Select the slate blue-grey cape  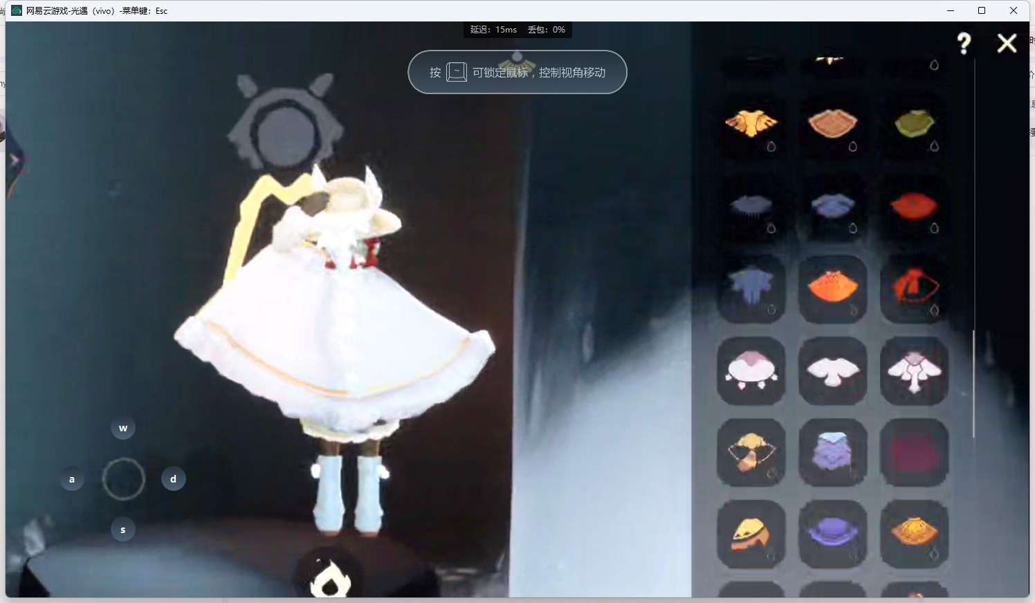[833, 207]
